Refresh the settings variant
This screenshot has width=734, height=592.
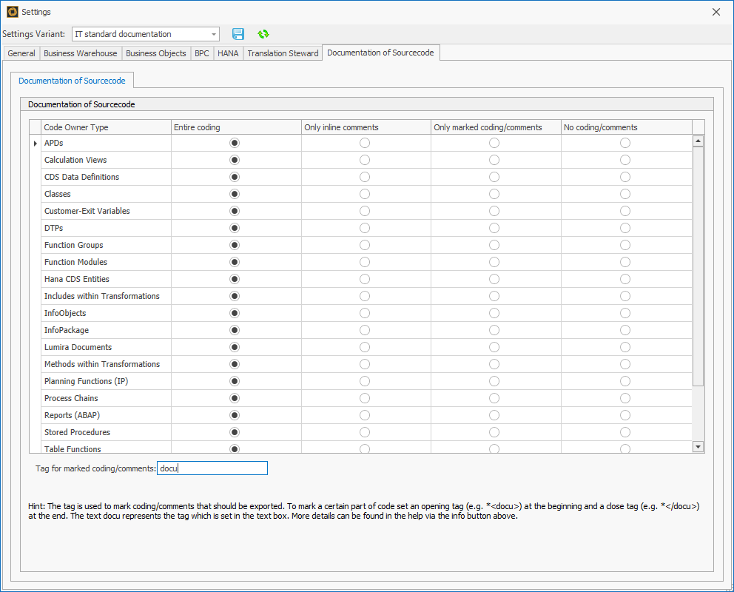click(263, 34)
